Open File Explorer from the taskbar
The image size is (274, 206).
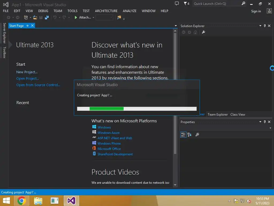38,201
